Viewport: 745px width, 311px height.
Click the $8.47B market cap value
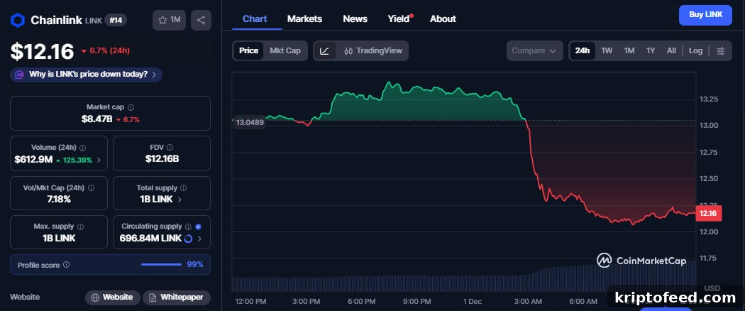coord(97,119)
